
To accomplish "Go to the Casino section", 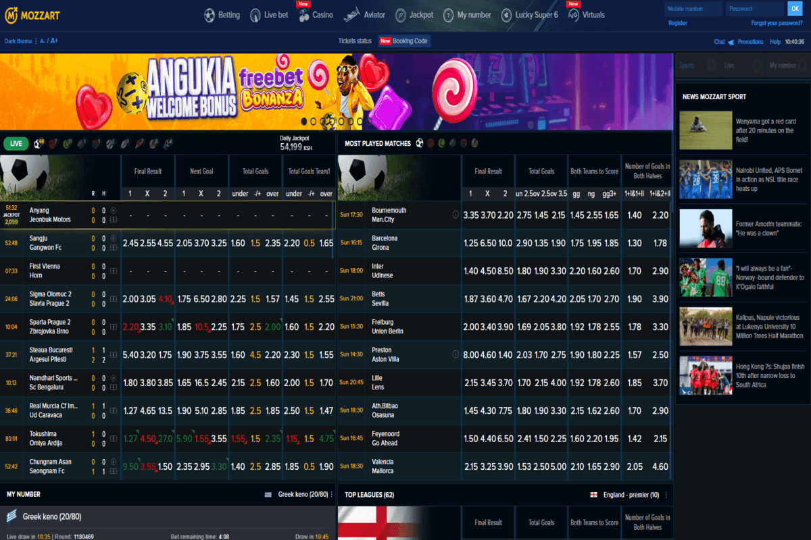I will point(314,15).
